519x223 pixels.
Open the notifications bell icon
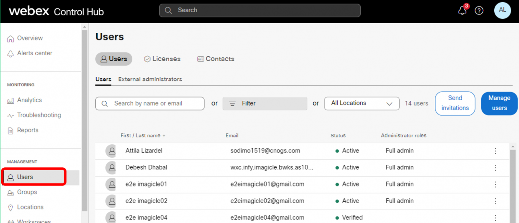[x=462, y=11]
